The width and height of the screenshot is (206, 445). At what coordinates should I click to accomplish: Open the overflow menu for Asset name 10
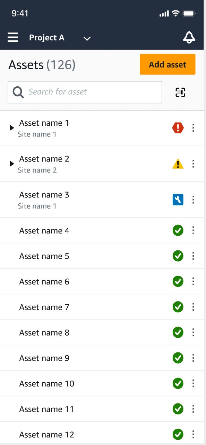[193, 383]
